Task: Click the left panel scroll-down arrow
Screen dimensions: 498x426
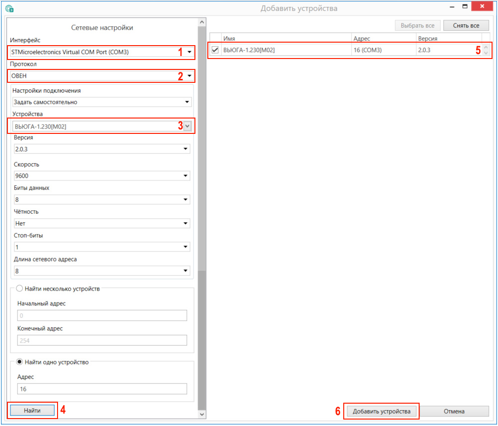Action: tap(201, 414)
